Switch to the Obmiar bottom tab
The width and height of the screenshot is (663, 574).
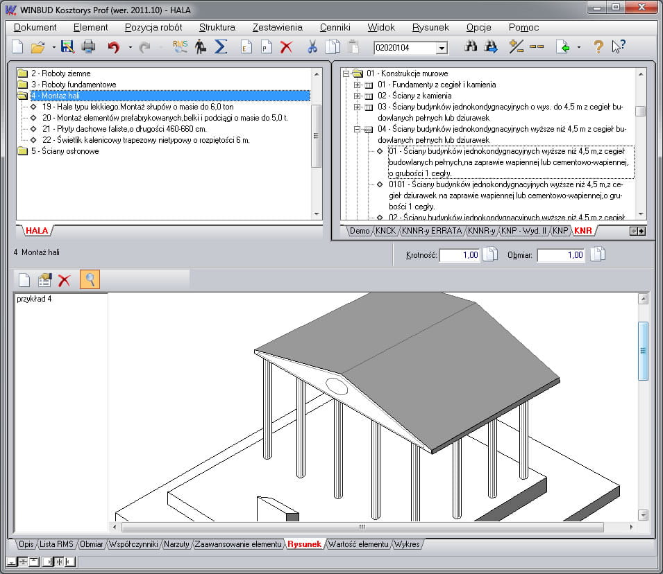pos(92,544)
